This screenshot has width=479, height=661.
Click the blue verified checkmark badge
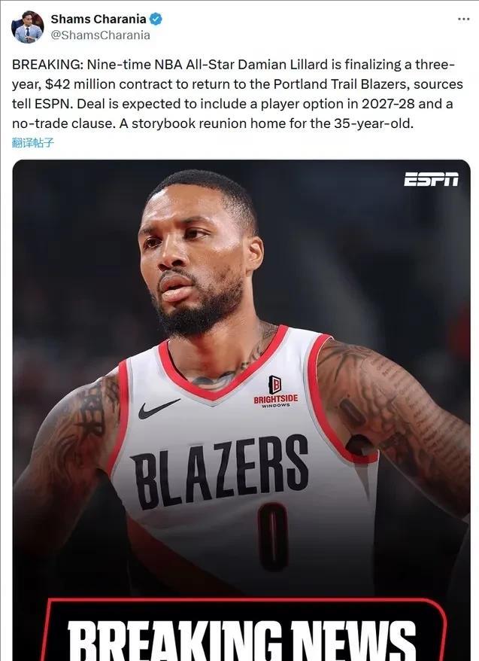(x=156, y=20)
